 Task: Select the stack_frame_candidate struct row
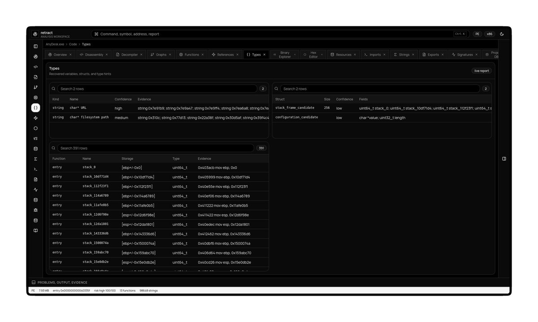pyautogui.click(x=382, y=108)
